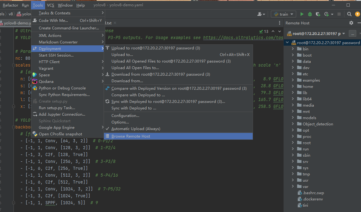Open the train run configuration dropdown
361x212 pixels.
coord(283,14)
